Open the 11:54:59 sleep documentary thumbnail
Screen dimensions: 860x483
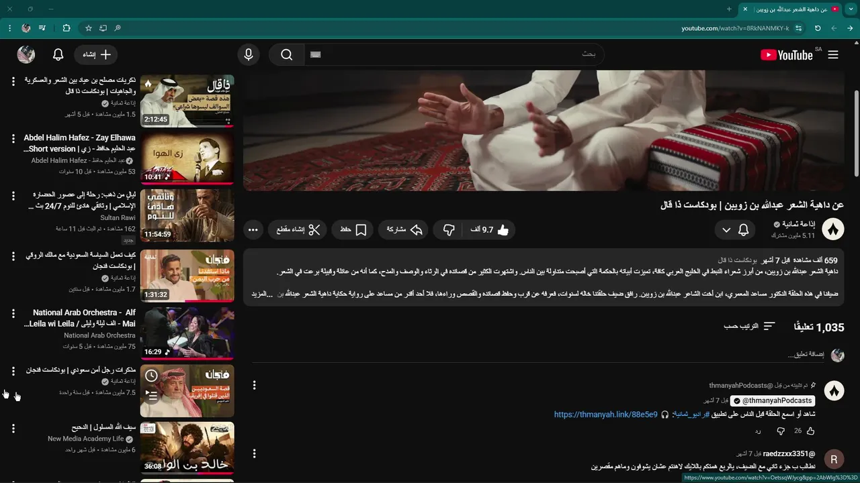click(187, 215)
